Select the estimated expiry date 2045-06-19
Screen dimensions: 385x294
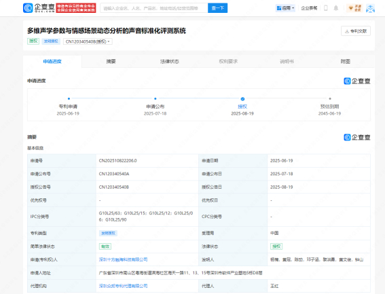[330, 113]
